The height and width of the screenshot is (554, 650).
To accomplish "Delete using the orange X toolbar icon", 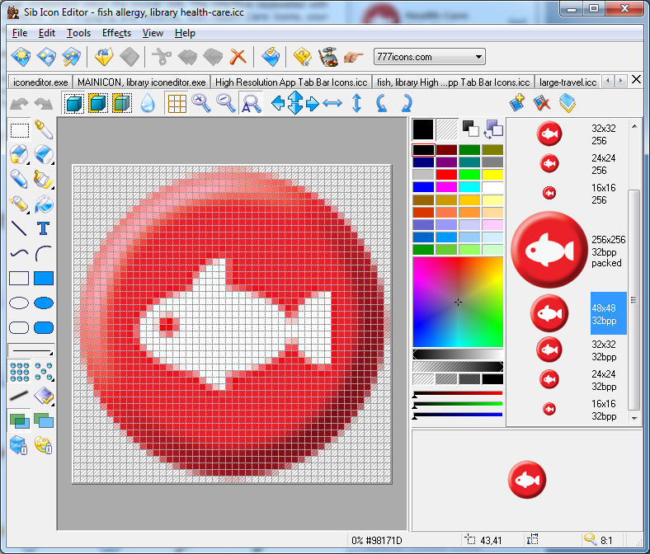I will coord(238,57).
